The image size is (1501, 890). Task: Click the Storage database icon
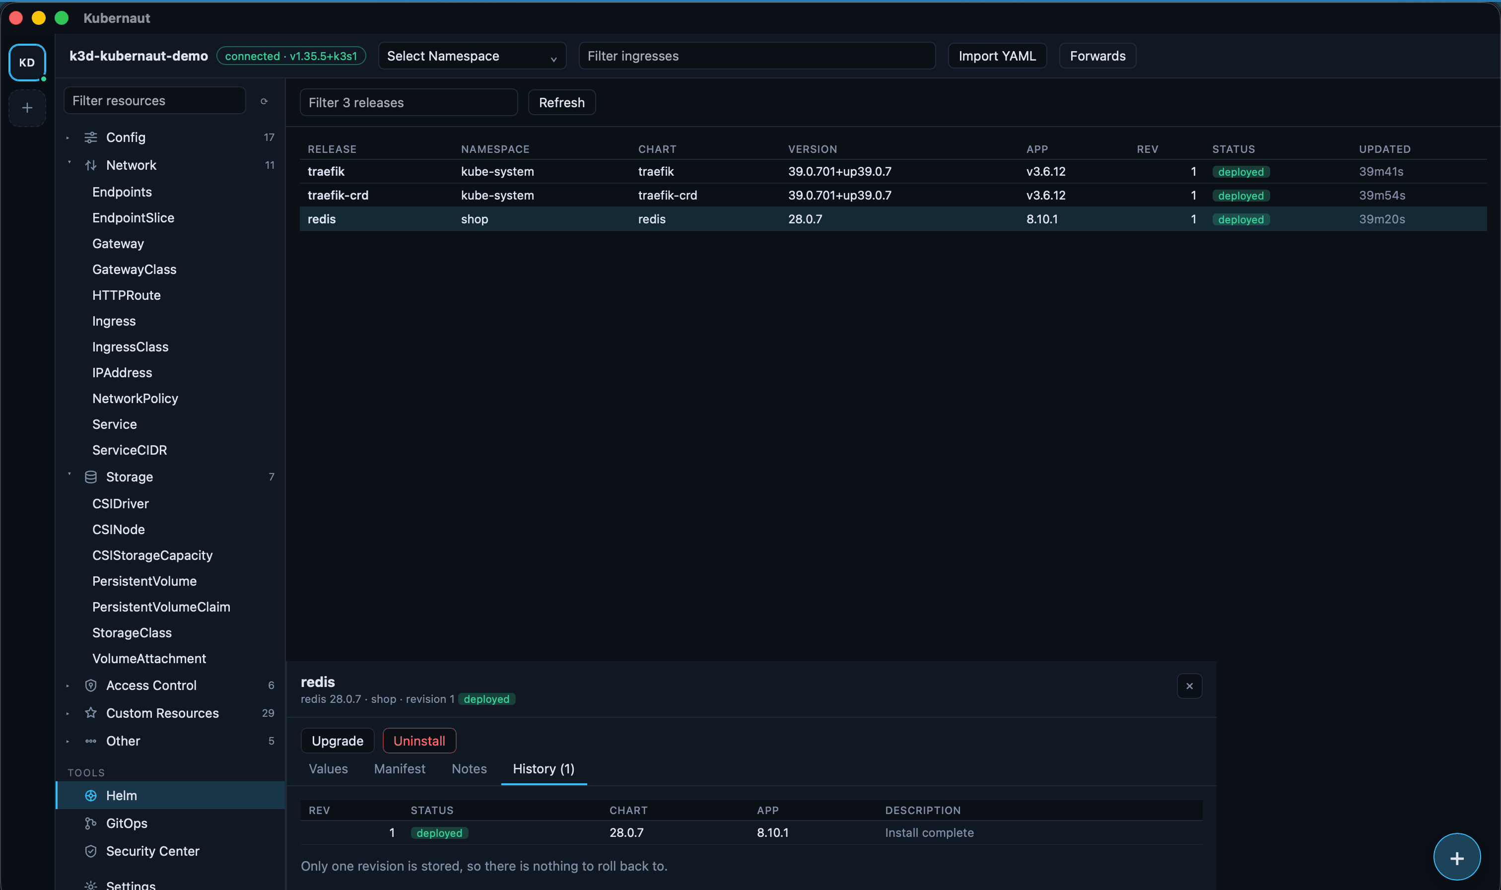(x=90, y=477)
